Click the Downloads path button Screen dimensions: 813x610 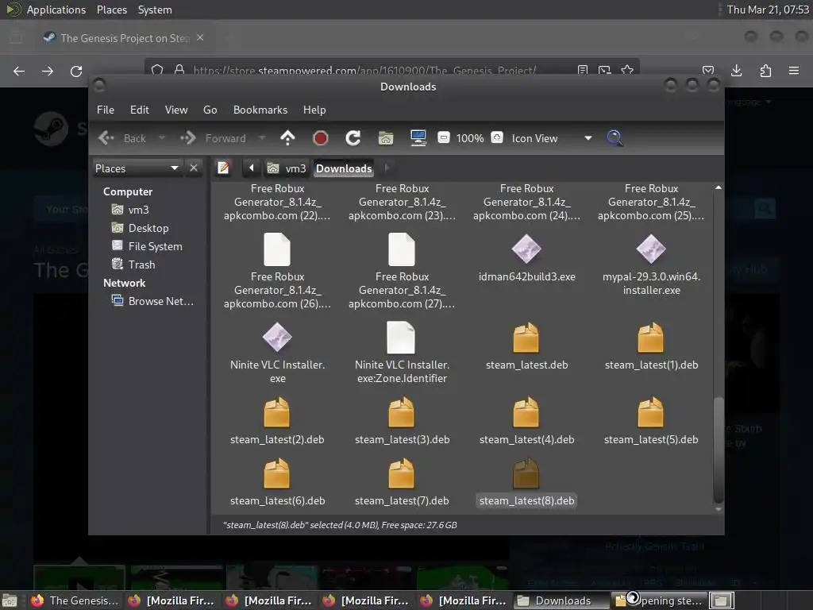[x=344, y=168]
